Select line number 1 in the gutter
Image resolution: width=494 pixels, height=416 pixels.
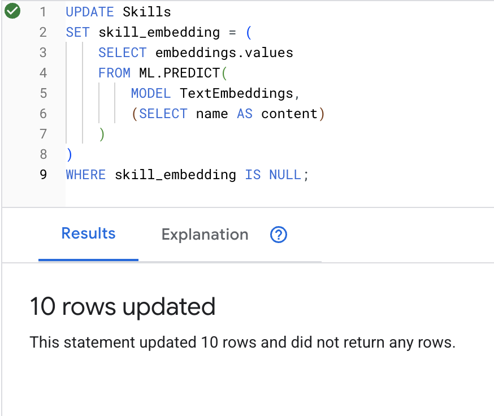(44, 11)
